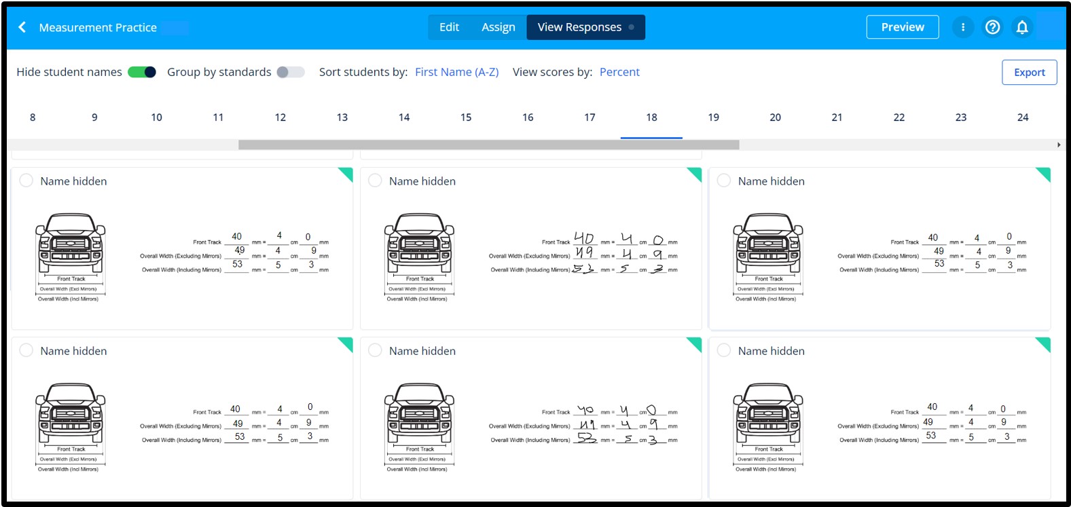This screenshot has width=1071, height=507.
Task: Open the notifications bell
Action: pos(1021,27)
